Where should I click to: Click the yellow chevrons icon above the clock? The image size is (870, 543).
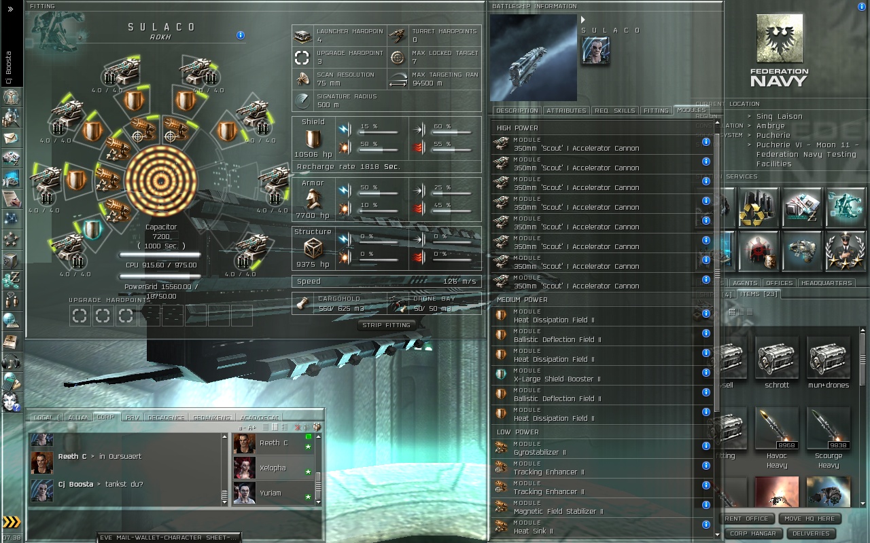[12, 521]
